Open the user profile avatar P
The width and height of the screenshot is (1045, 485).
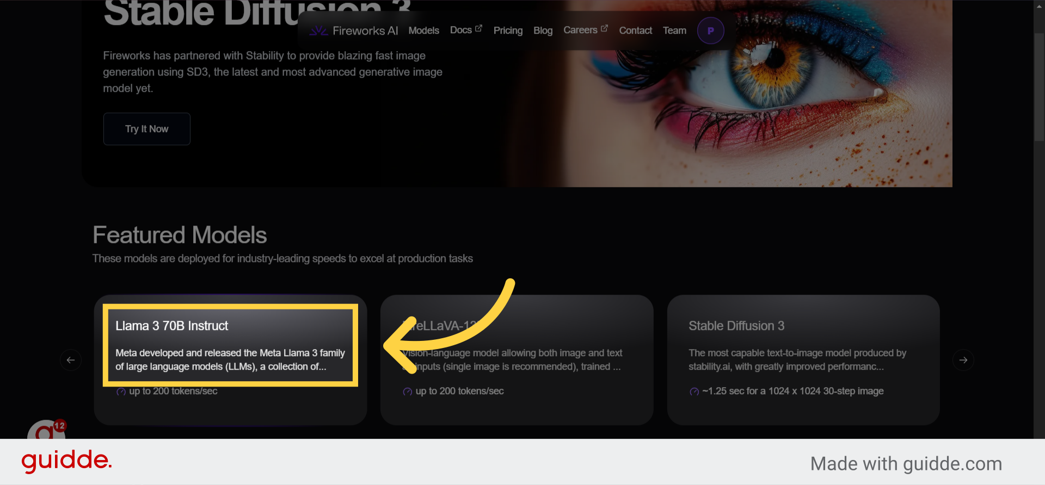coord(710,31)
